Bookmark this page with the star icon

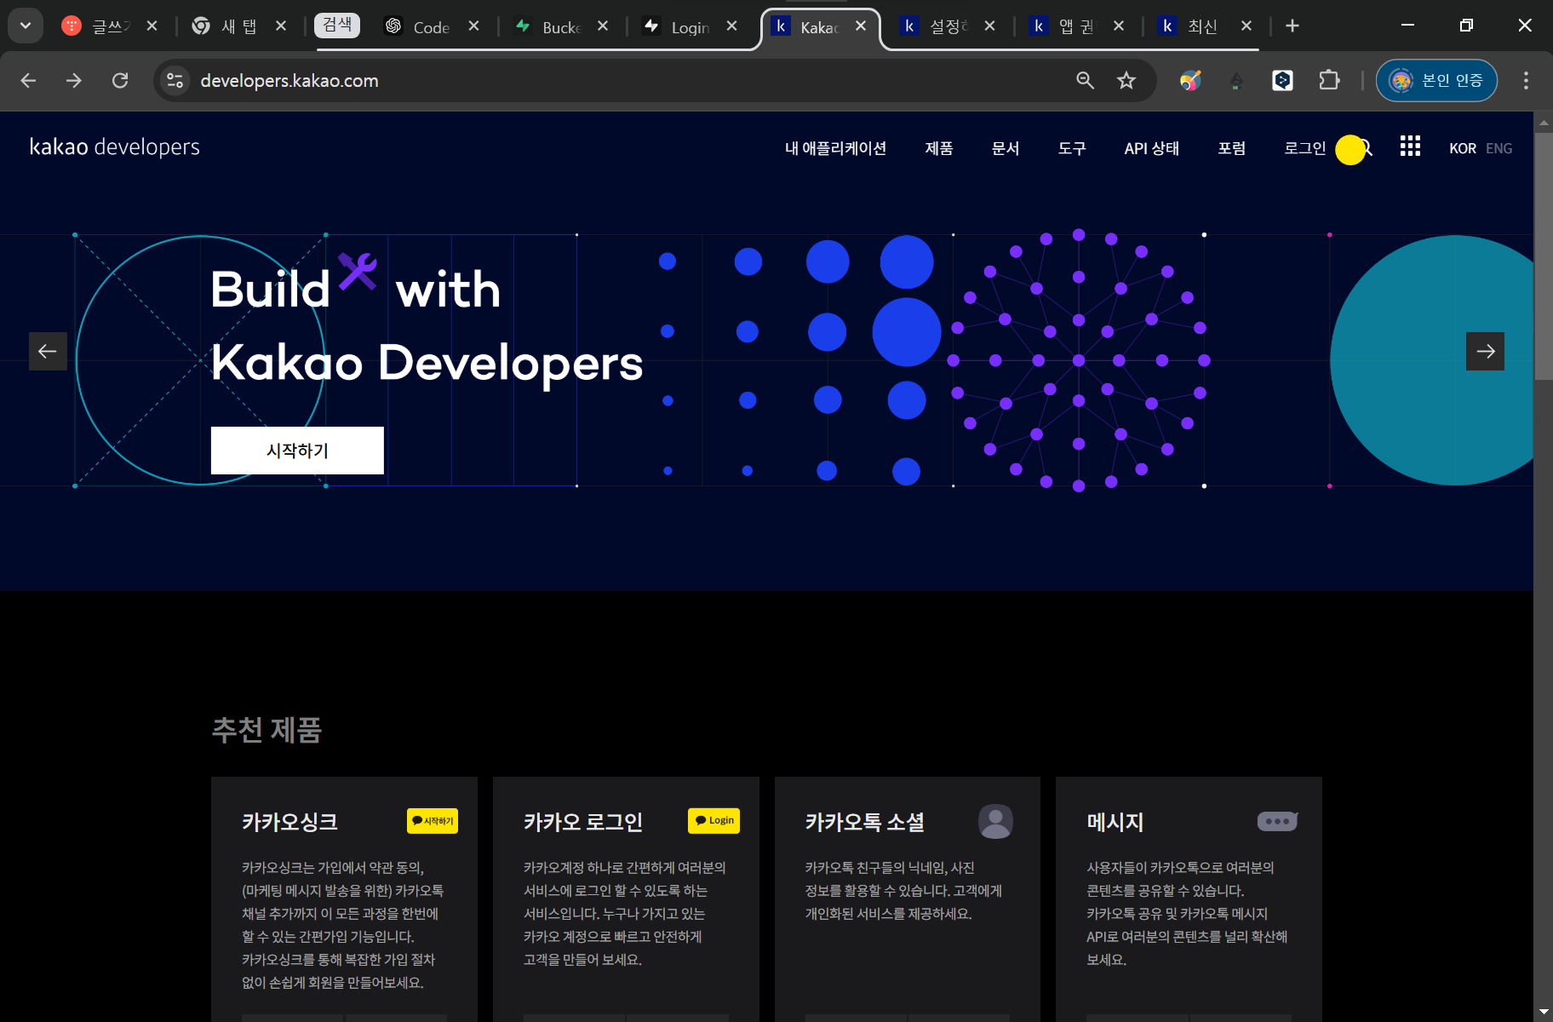tap(1126, 80)
